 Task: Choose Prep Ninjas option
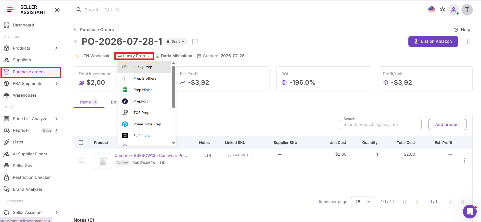point(144,90)
